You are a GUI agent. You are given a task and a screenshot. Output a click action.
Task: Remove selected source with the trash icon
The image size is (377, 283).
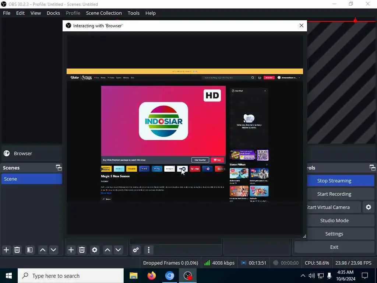pos(82,250)
